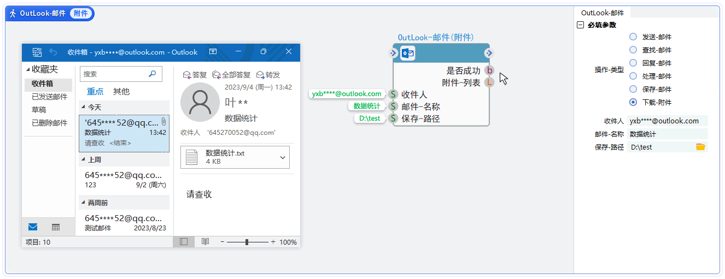Screen dimensions: 725x279
Task: Click the node's right execution output arrow
Action: [489, 53]
